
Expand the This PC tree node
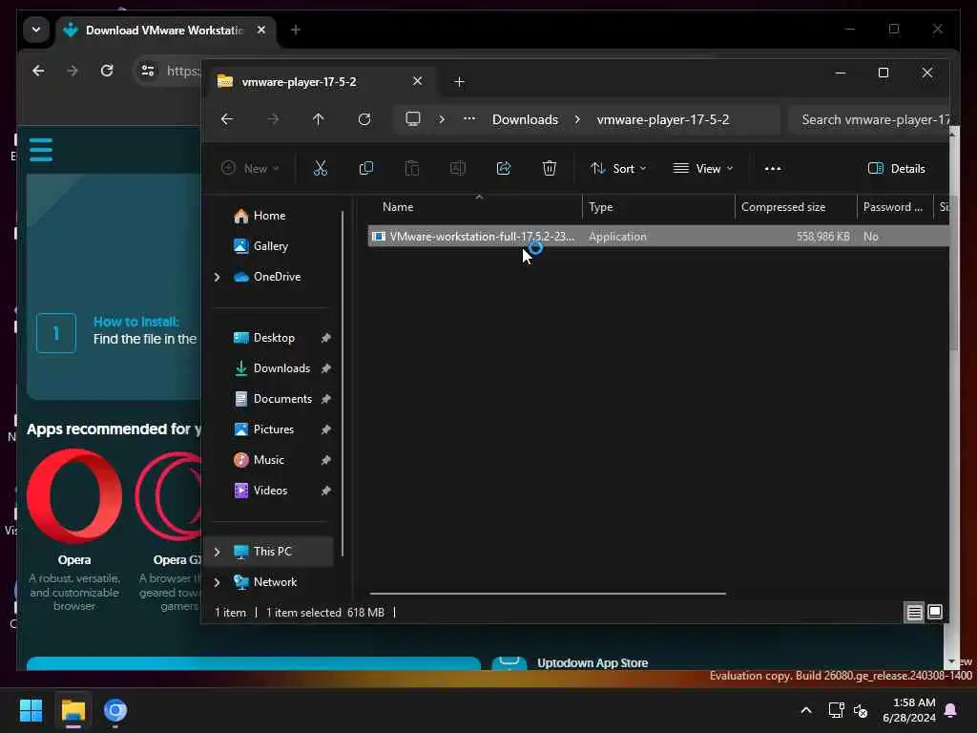click(x=217, y=552)
